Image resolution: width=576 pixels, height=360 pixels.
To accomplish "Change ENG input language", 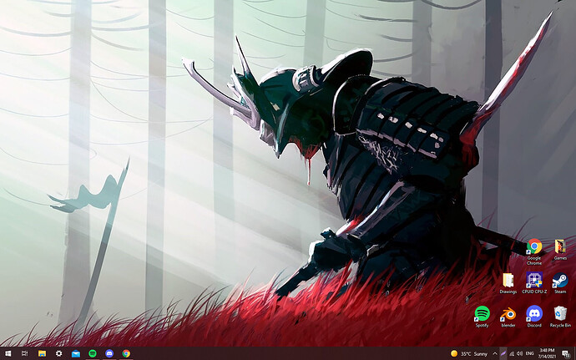I will pyautogui.click(x=529, y=354).
